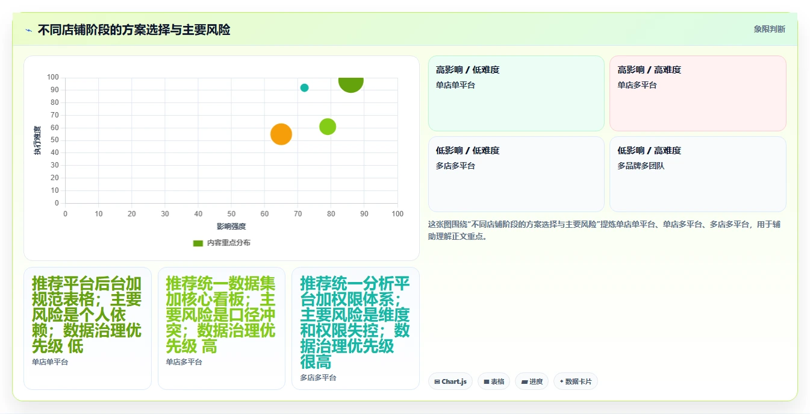The image size is (810, 414).
Task: Click the 数据卡片 tag chip
Action: [576, 381]
